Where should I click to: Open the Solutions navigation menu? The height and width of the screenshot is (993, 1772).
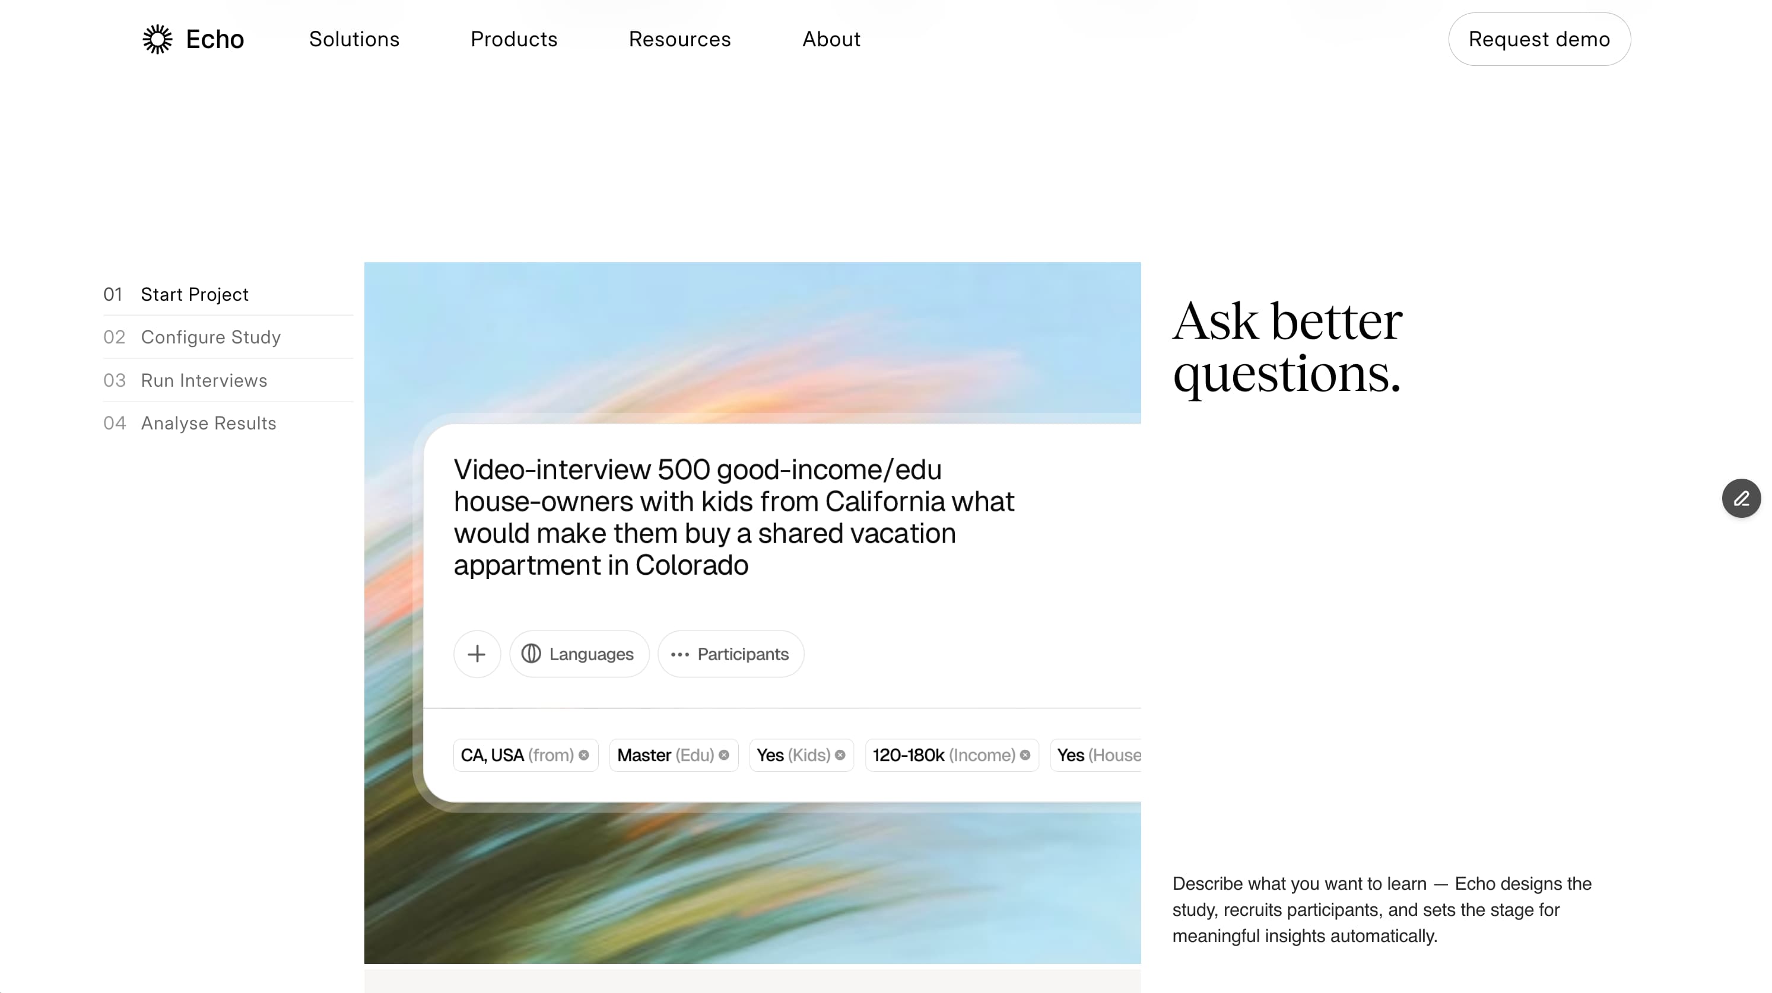click(x=354, y=39)
